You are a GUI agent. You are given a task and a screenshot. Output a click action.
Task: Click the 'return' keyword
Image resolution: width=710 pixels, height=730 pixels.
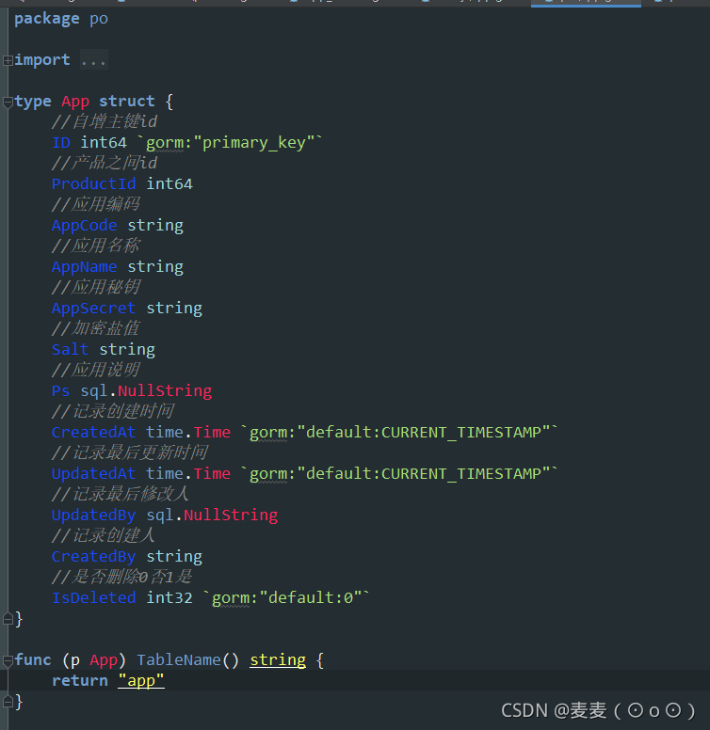80,680
